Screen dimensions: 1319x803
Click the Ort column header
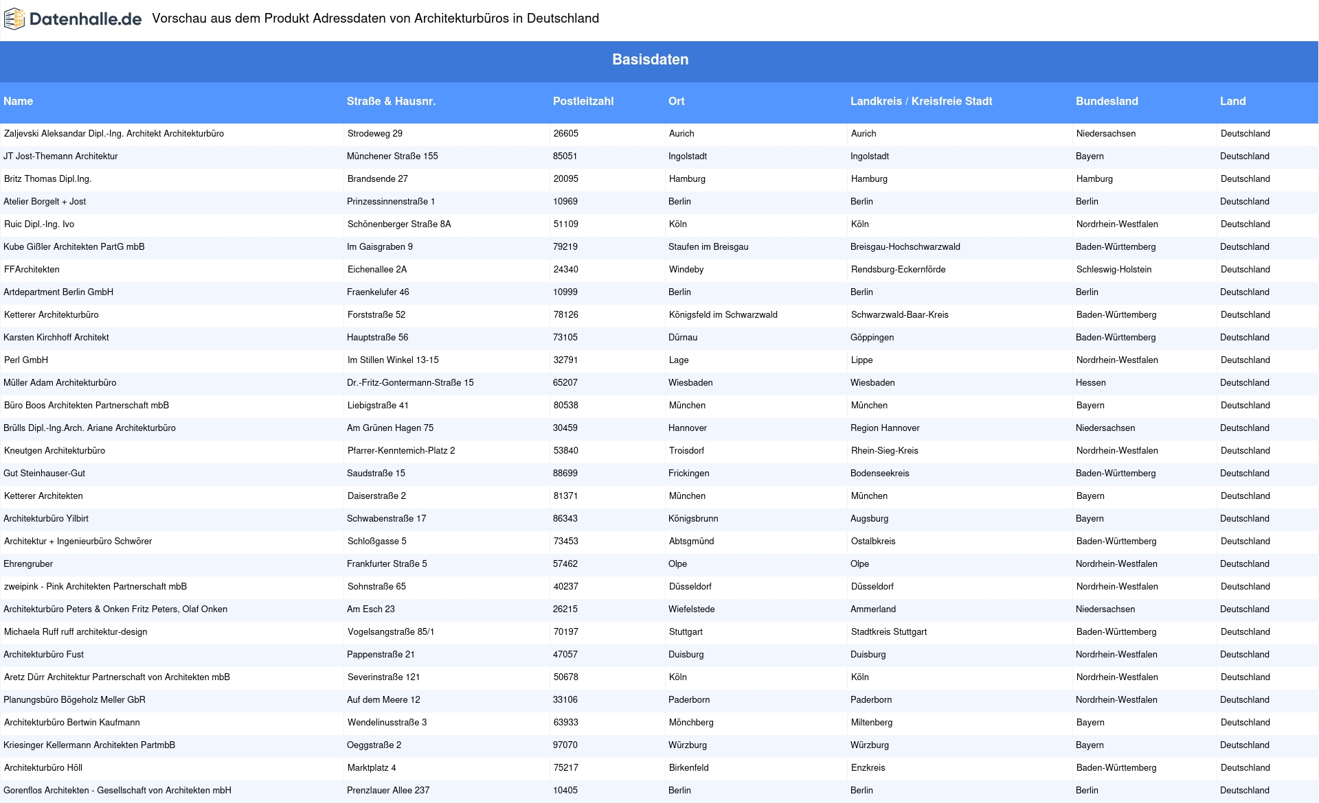pyautogui.click(x=677, y=101)
